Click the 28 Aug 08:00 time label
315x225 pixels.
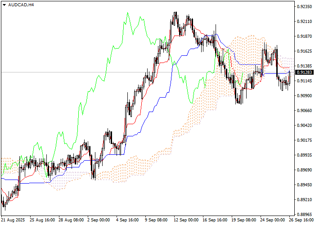(x=71, y=220)
